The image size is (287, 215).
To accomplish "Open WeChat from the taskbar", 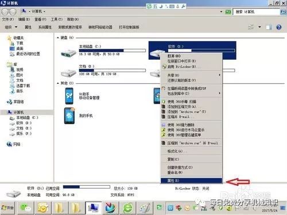I will click(26, 208).
